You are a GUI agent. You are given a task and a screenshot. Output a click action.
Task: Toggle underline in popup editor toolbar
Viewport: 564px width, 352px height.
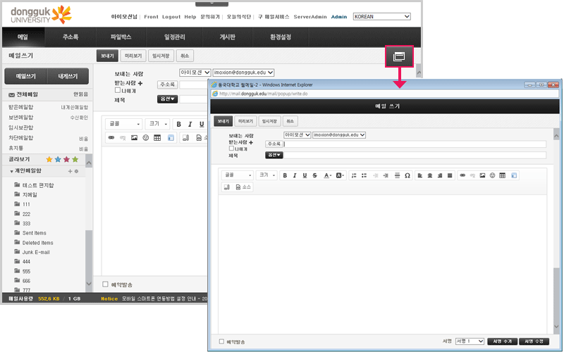(305, 175)
